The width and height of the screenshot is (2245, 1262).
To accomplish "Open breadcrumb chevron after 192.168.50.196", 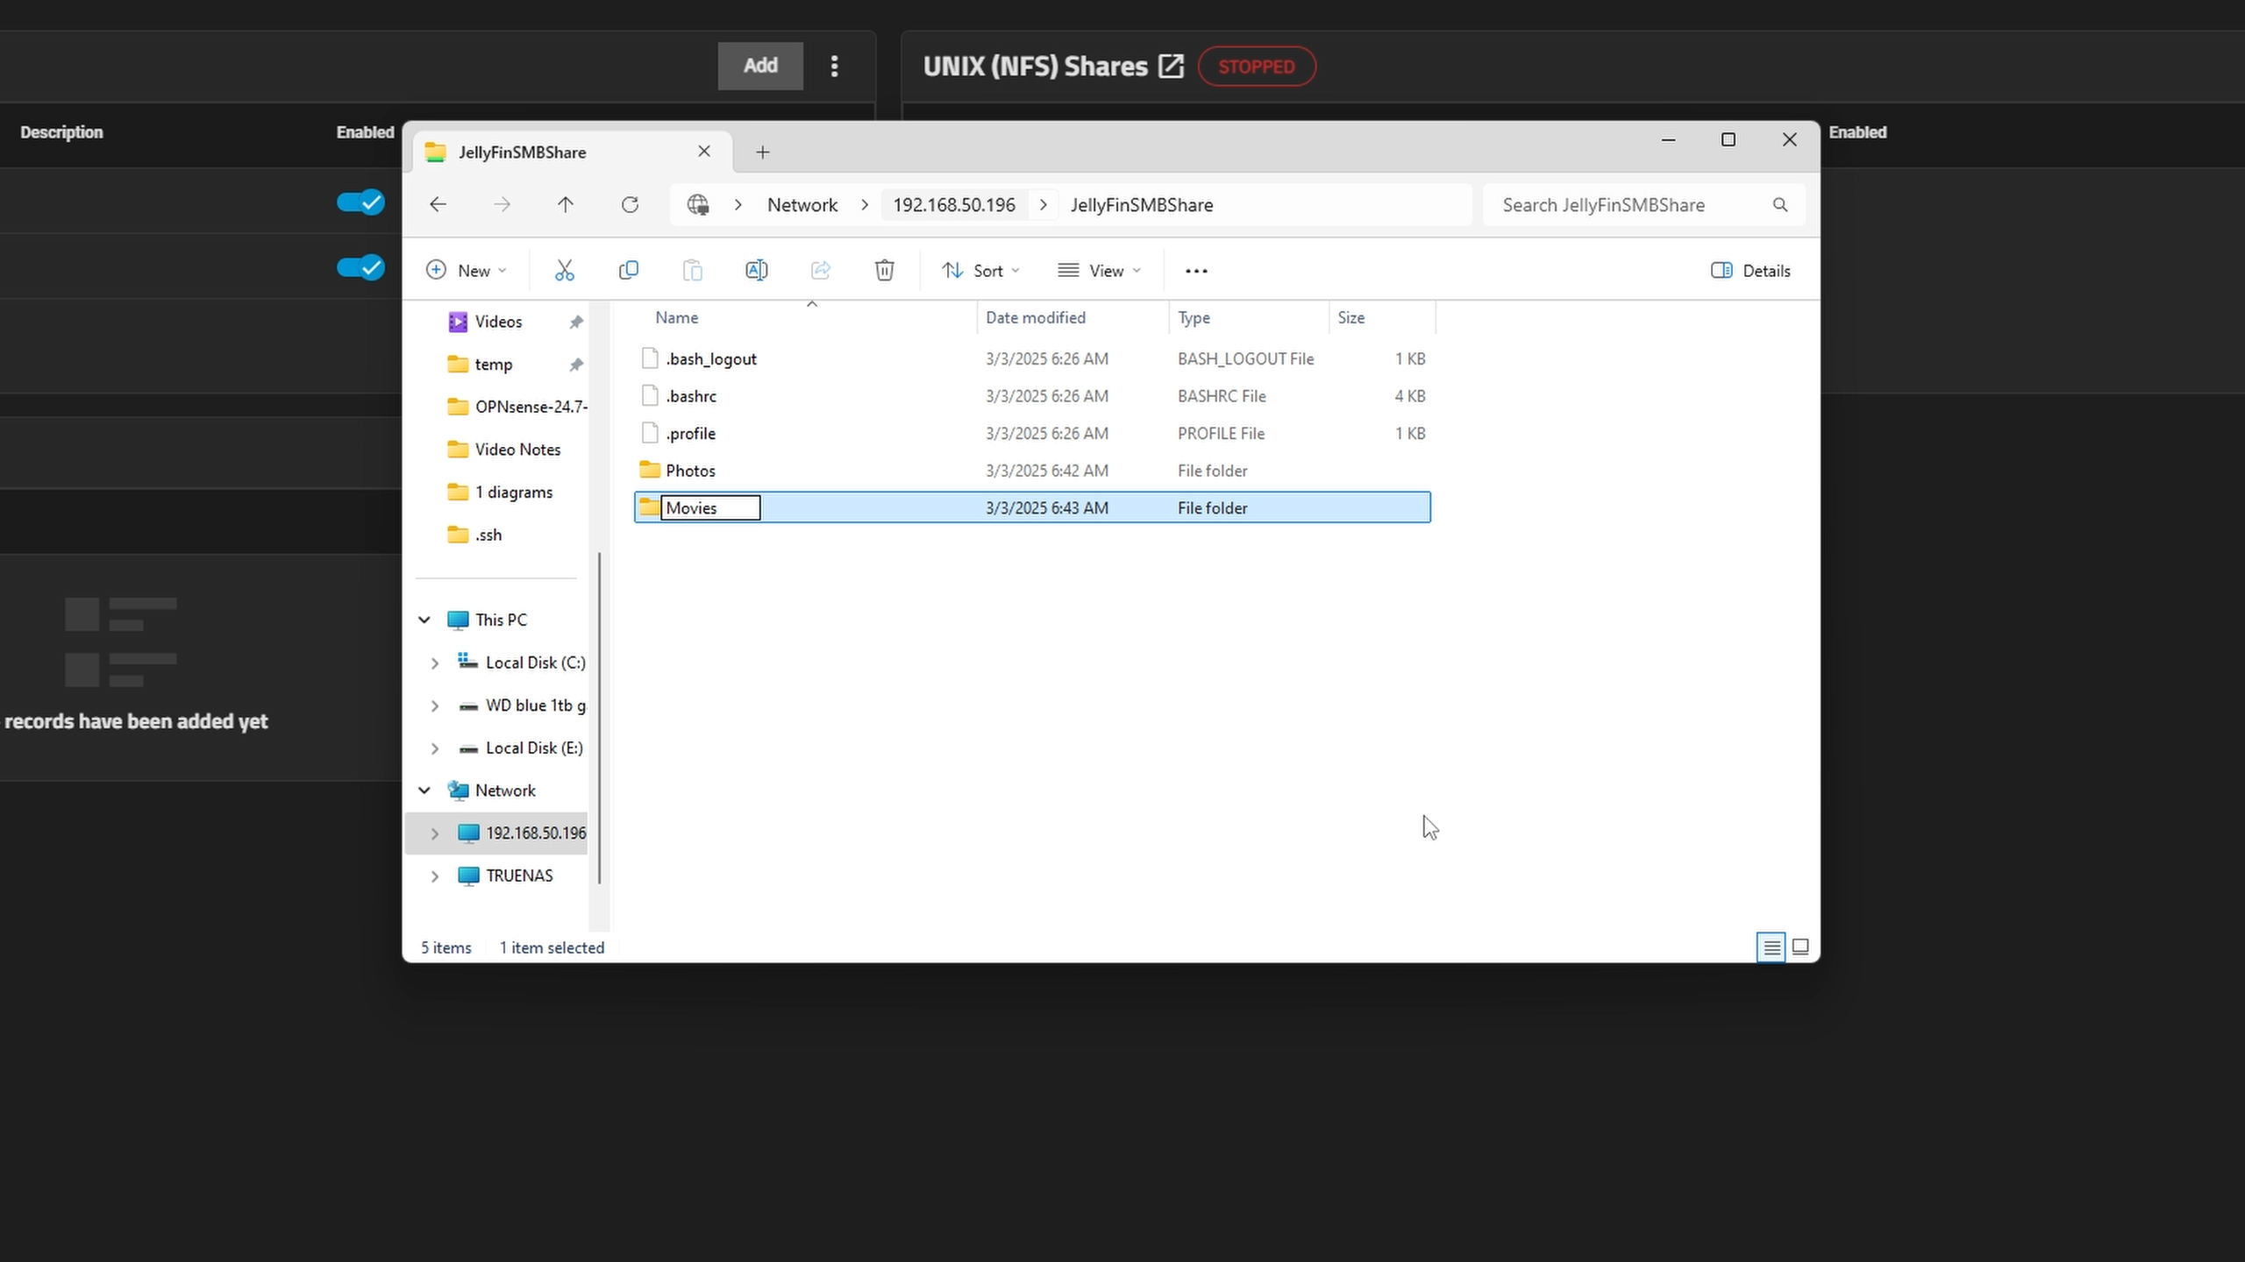I will [1043, 205].
